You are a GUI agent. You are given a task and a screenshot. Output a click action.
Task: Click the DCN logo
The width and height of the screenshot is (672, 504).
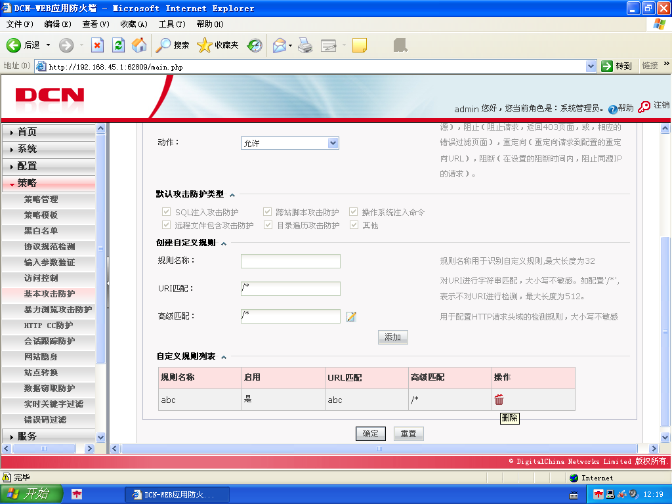click(50, 95)
